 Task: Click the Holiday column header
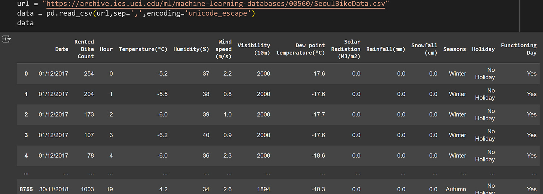click(x=483, y=49)
